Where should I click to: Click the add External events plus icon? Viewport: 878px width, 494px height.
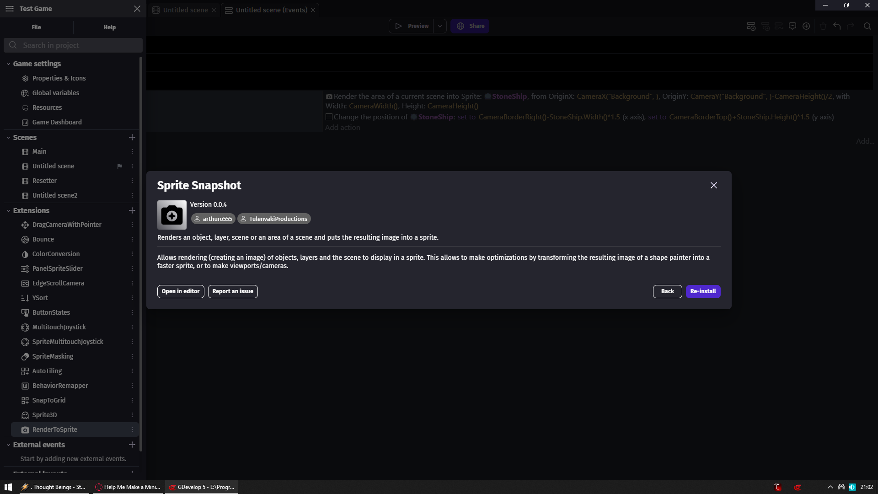(x=132, y=445)
